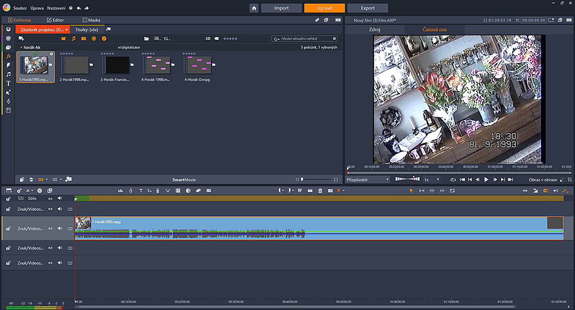Screen dimensions: 575x310
Task: Switch to the Zdroj preview tab
Action: [x=374, y=30]
